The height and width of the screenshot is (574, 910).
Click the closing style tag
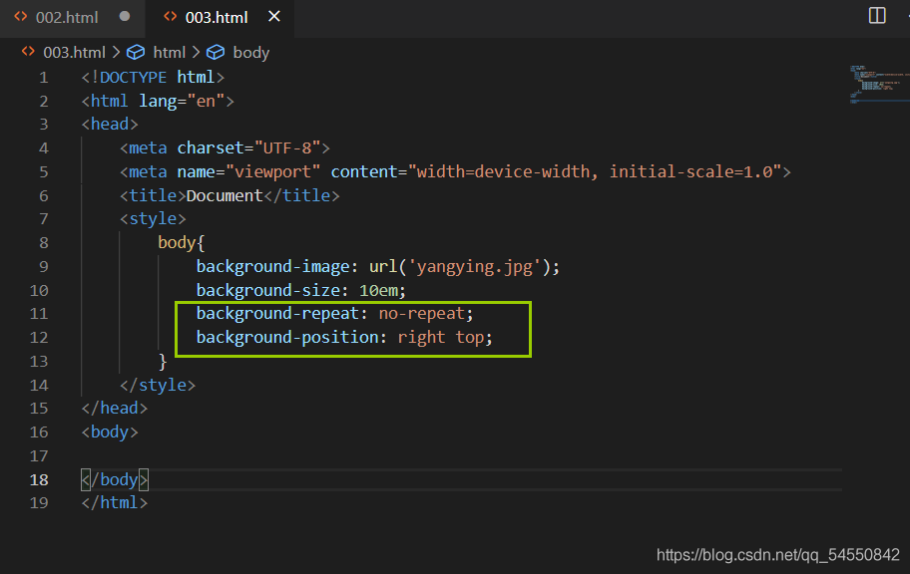(158, 385)
